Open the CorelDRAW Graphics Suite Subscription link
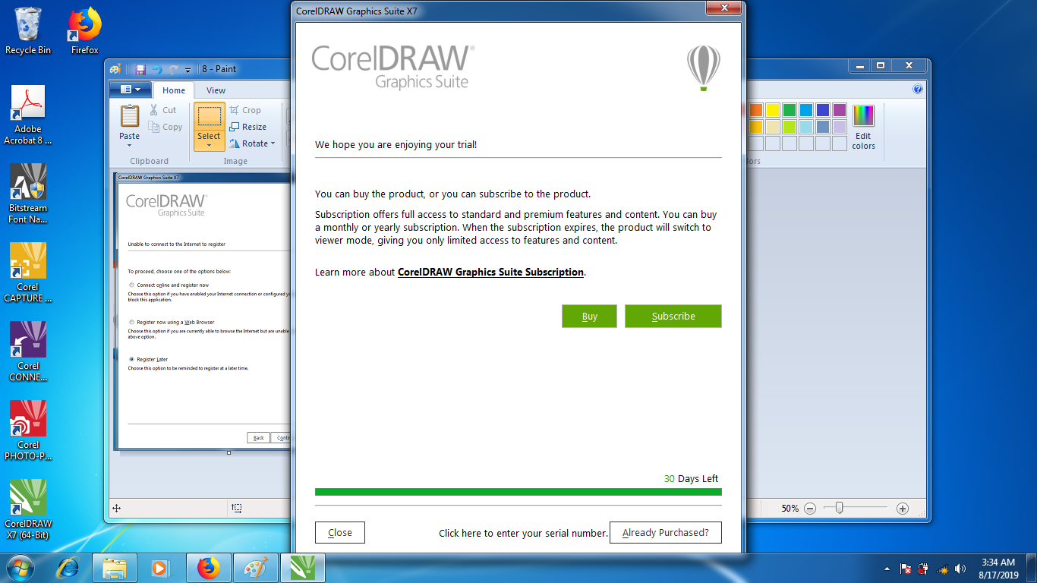This screenshot has height=583, width=1037. tap(490, 272)
